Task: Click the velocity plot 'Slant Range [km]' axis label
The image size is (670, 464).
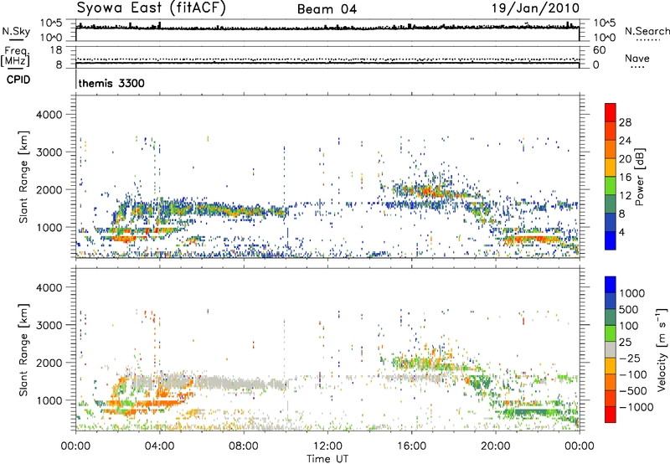Action: [x=23, y=349]
